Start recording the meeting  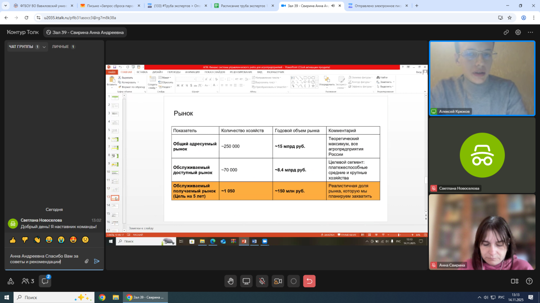(x=293, y=281)
